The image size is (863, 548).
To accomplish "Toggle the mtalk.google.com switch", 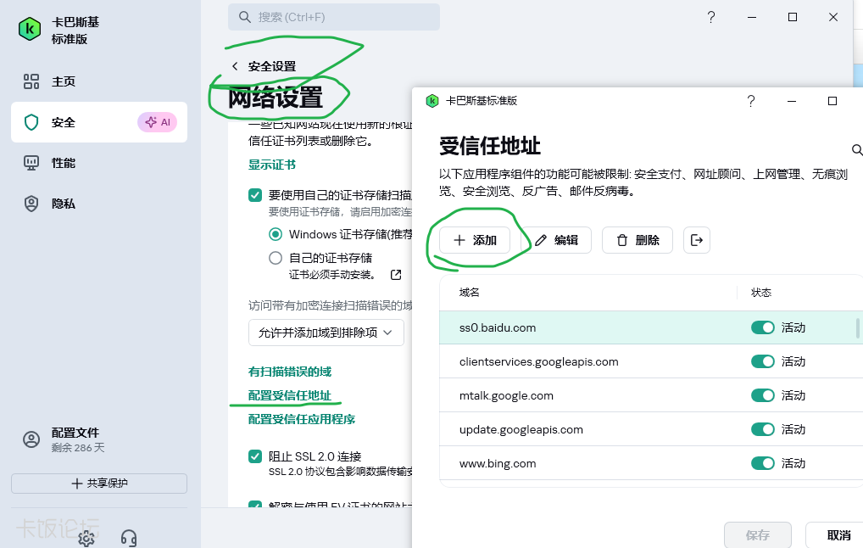I will 763,395.
